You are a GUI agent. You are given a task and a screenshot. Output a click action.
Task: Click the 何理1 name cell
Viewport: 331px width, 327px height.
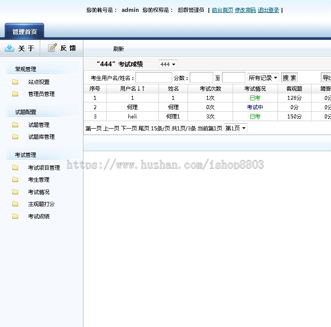173,117
